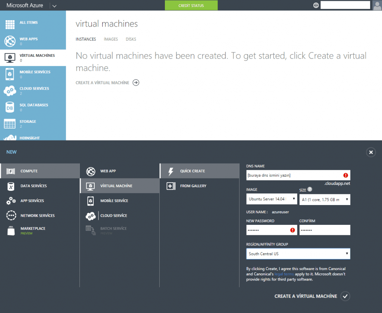Click the Credit Status button
This screenshot has width=382, height=313.
tap(191, 6)
